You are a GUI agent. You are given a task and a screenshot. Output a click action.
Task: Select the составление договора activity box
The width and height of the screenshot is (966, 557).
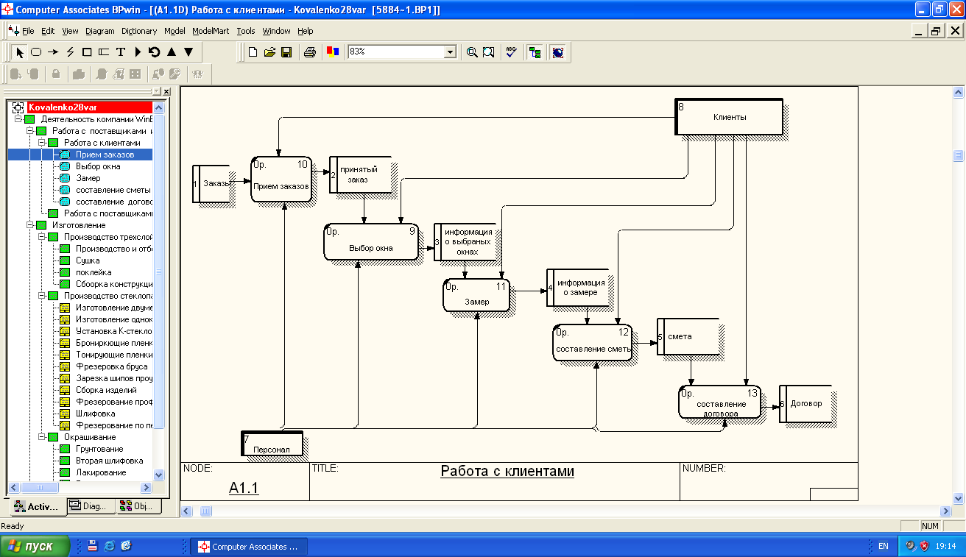pyautogui.click(x=719, y=402)
